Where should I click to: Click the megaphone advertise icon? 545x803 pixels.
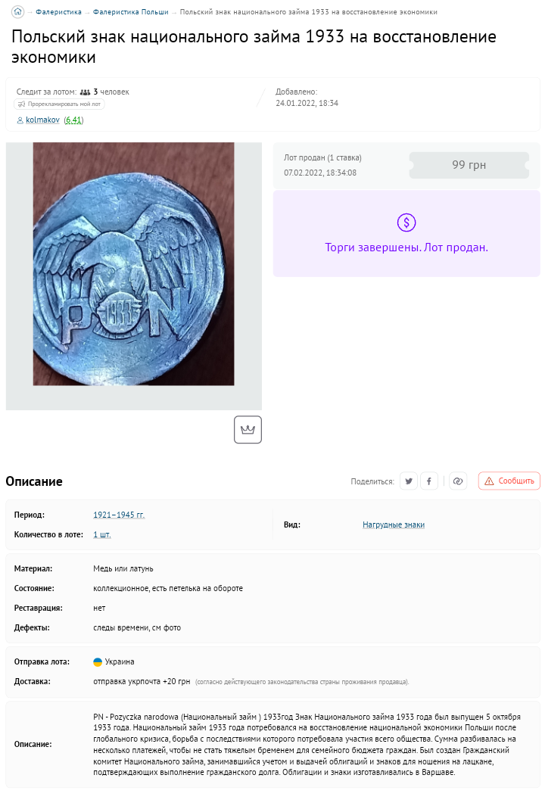coord(21,104)
